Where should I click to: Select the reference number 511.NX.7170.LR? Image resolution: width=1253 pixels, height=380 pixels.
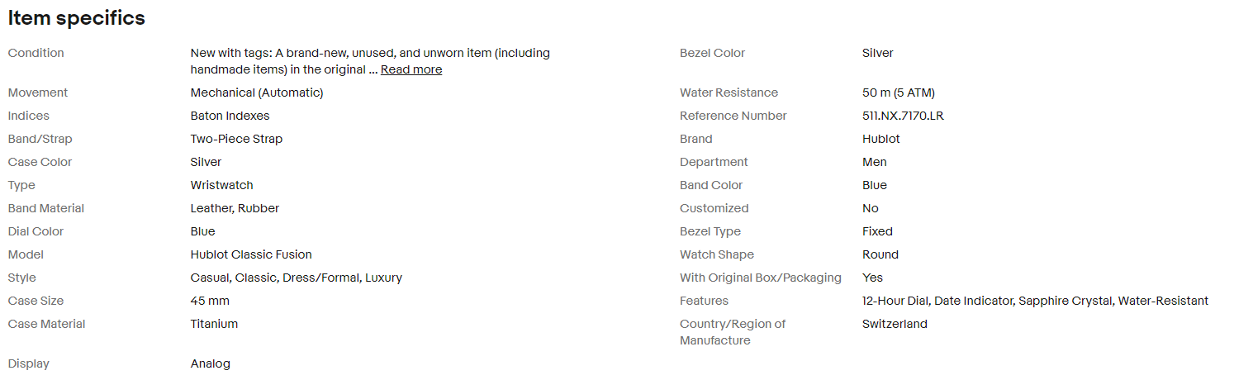903,116
